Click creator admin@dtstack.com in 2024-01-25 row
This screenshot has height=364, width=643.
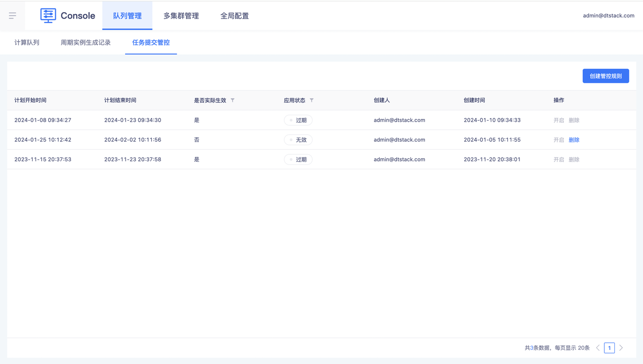tap(399, 140)
